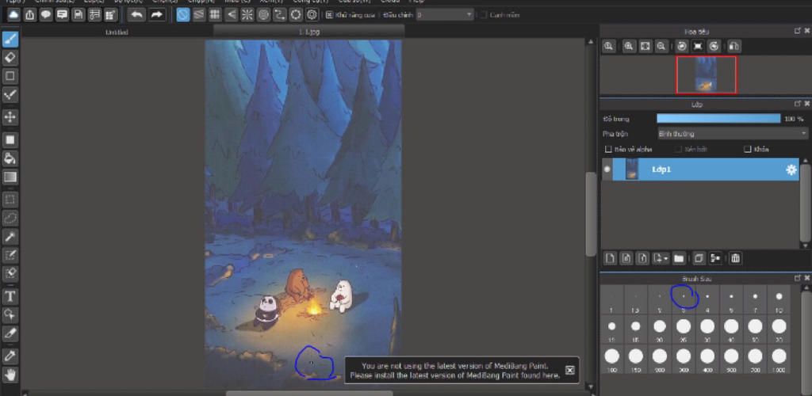Screen dimensions: 812x396
Task: Delete layer with the trash icon
Action: pos(735,258)
